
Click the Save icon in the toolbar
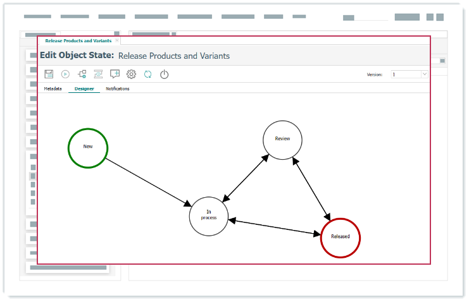pyautogui.click(x=49, y=74)
